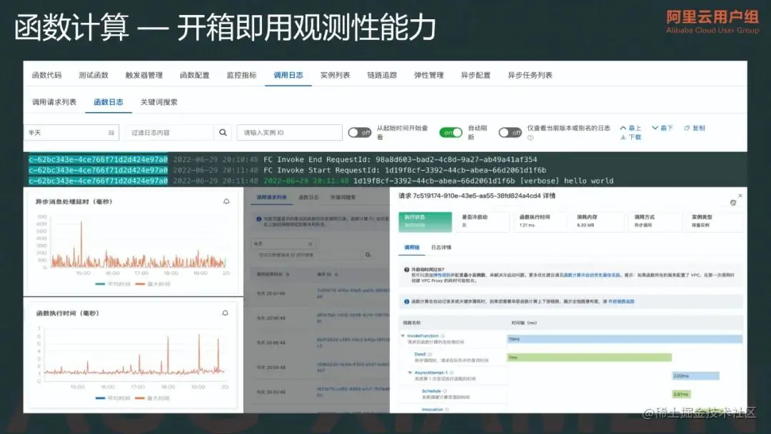Open the 链路追踪 tab
Image resolution: width=771 pixels, height=434 pixels.
pos(382,75)
